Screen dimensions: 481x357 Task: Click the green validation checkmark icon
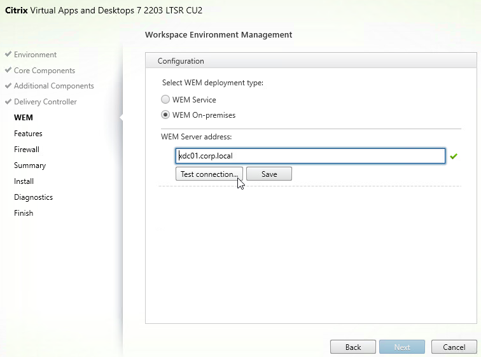pos(454,156)
